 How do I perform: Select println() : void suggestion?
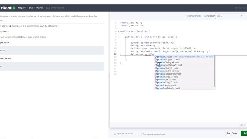(184, 56)
